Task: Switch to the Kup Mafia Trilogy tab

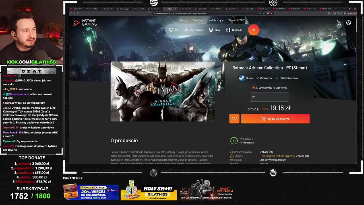Action: 185,9
